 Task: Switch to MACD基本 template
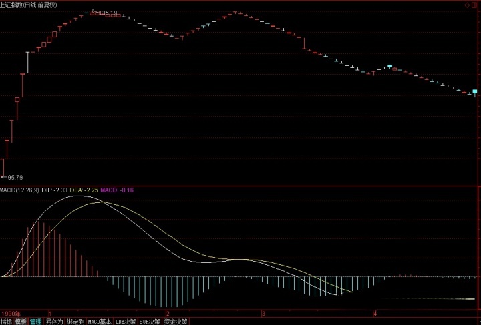point(100,322)
